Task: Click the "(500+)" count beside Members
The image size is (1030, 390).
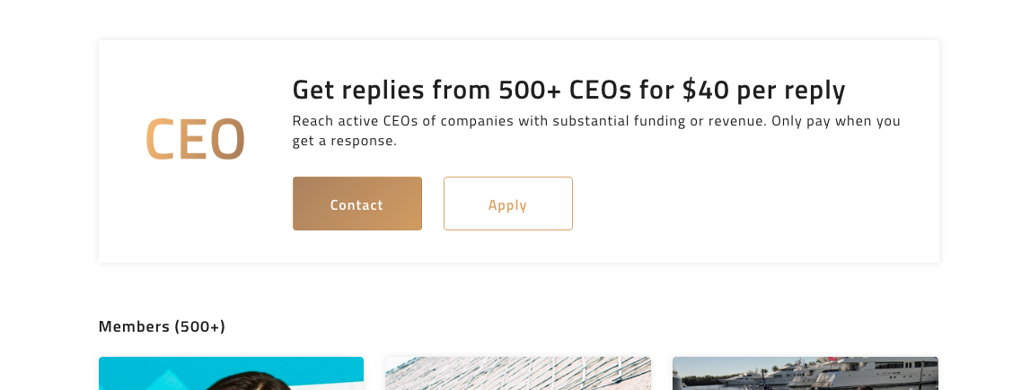Action: pos(199,326)
